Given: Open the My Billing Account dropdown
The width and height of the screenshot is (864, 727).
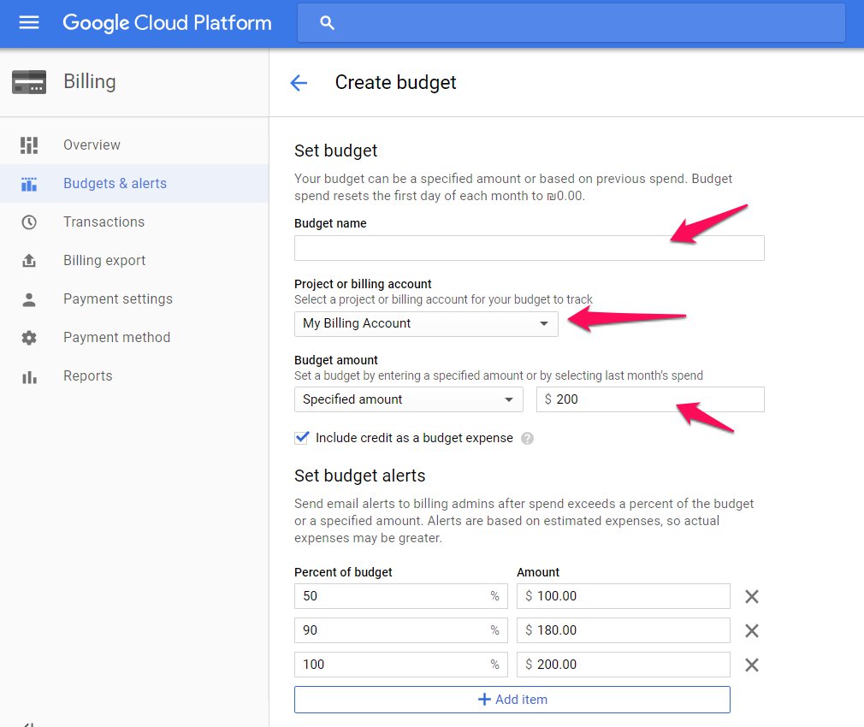Looking at the screenshot, I should tap(426, 324).
